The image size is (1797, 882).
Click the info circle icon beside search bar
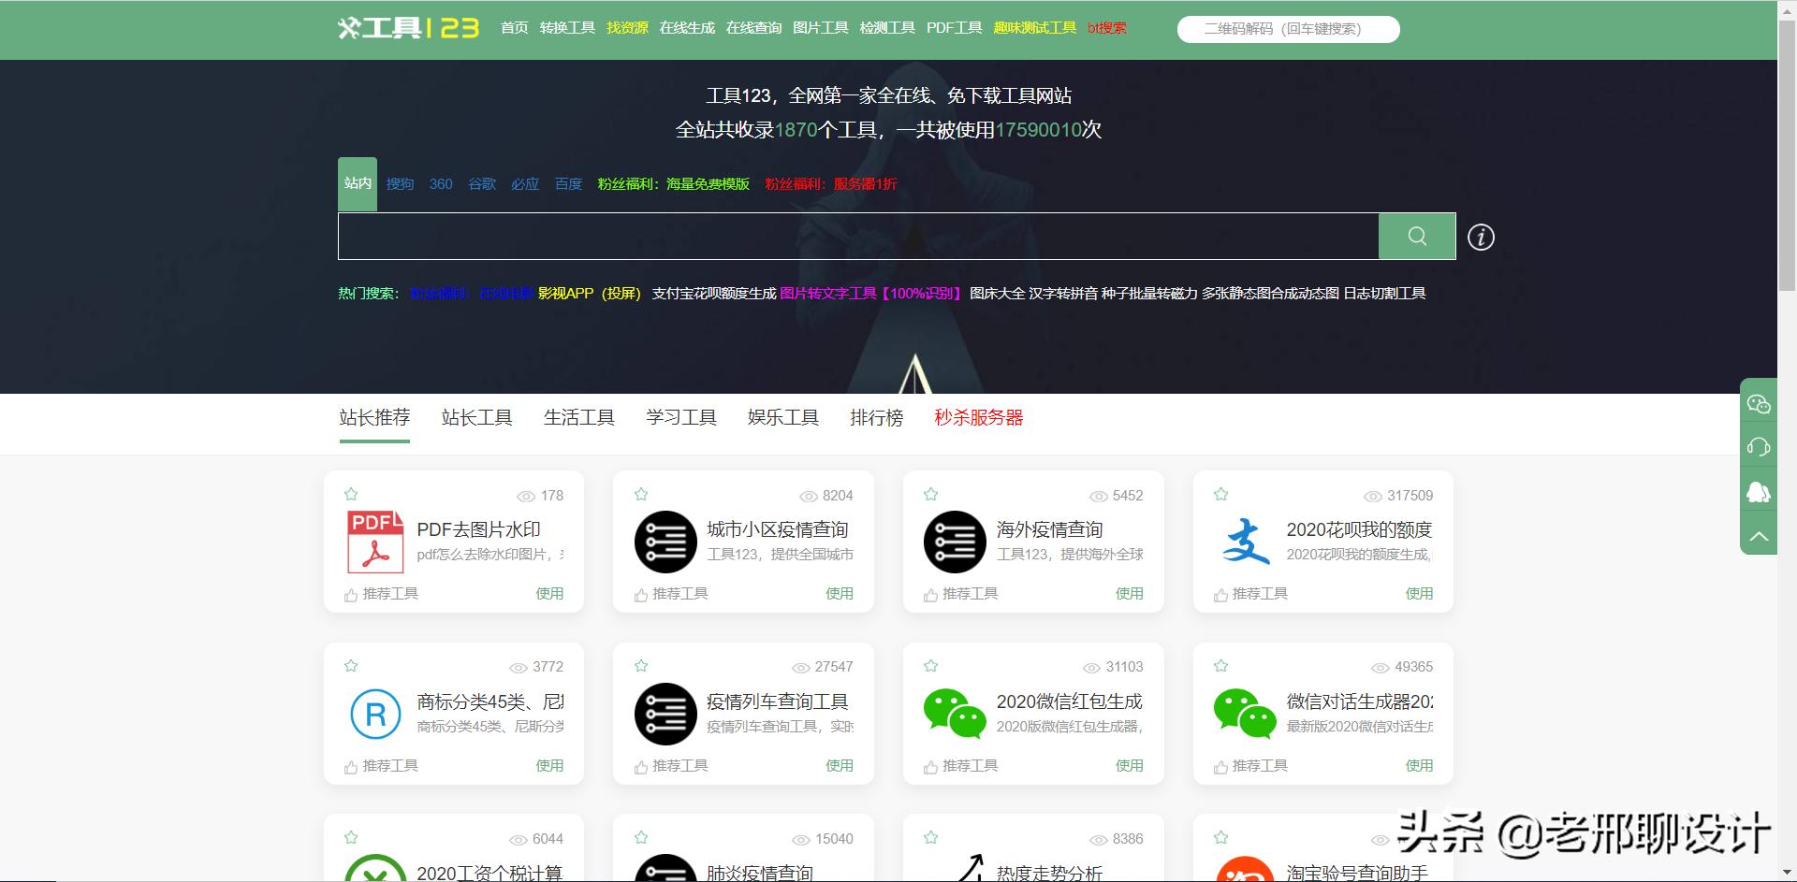1480,236
